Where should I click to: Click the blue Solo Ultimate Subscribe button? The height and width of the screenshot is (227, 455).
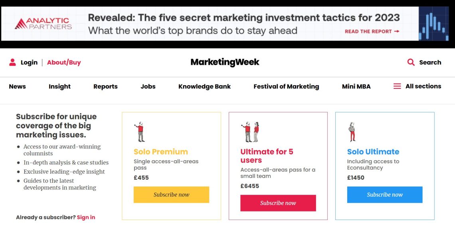pyautogui.click(x=384, y=195)
